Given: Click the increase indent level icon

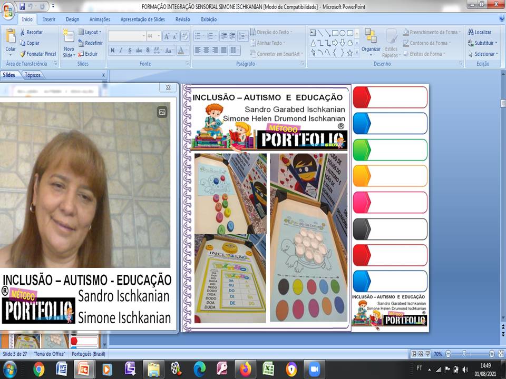Looking at the screenshot, I should click(x=232, y=36).
